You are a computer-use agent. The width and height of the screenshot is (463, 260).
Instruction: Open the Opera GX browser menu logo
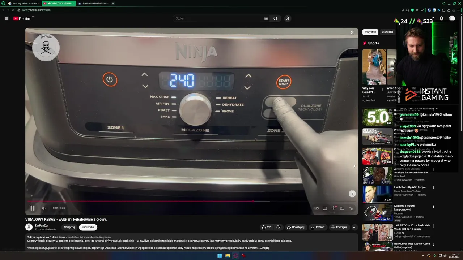pos(3,3)
